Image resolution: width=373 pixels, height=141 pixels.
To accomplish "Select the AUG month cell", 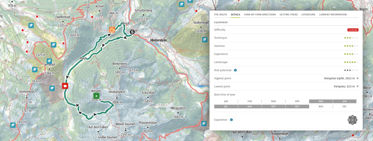I will tap(250, 107).
